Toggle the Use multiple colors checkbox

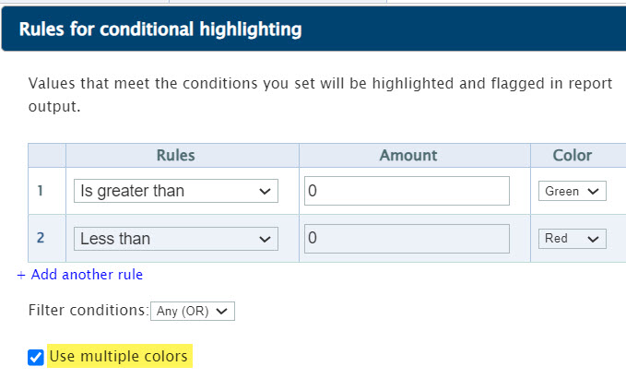click(x=36, y=357)
